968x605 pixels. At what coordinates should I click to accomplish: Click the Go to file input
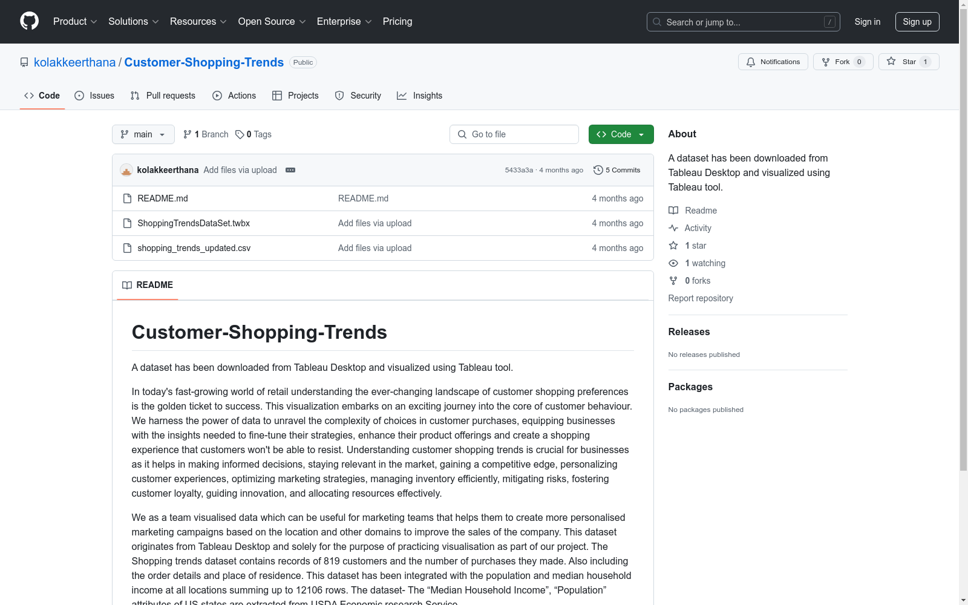pos(514,134)
